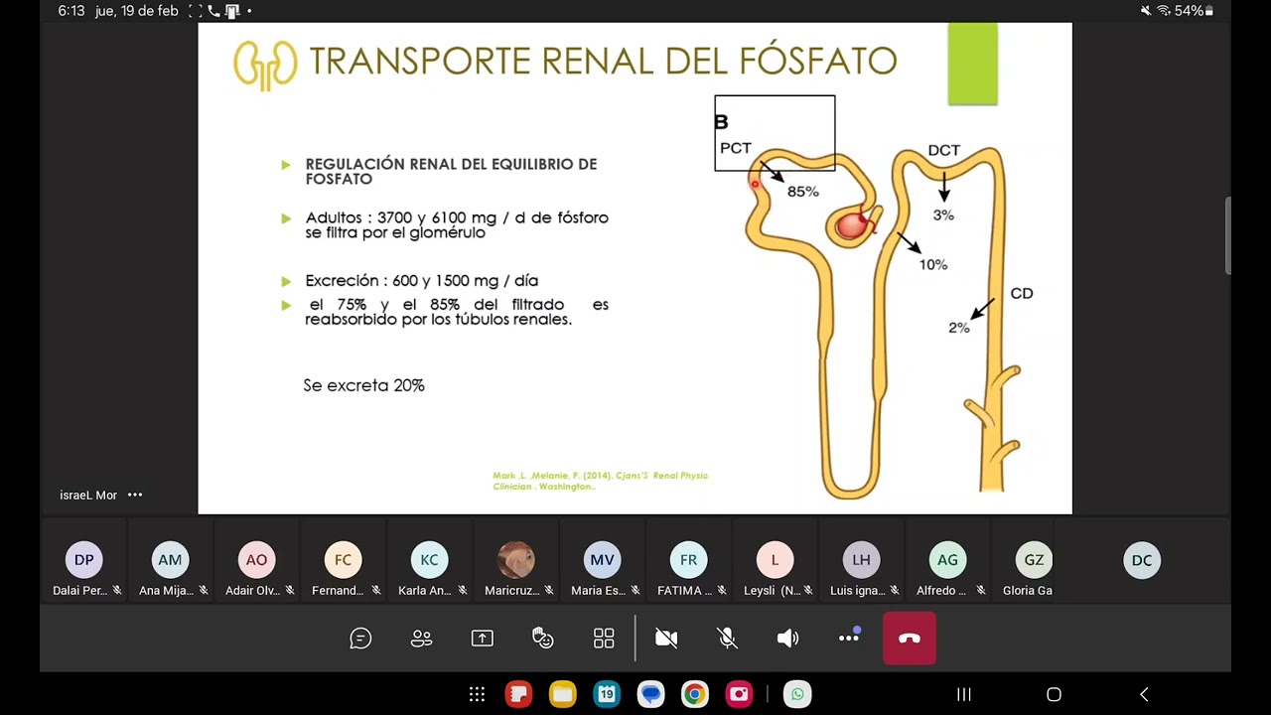Screen dimensions: 1271x715
Task: Click the muted mic icon beside Dalai Per
Action: tap(117, 590)
